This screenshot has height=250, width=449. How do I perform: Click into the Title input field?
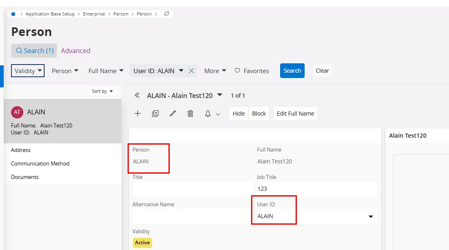(x=193, y=189)
